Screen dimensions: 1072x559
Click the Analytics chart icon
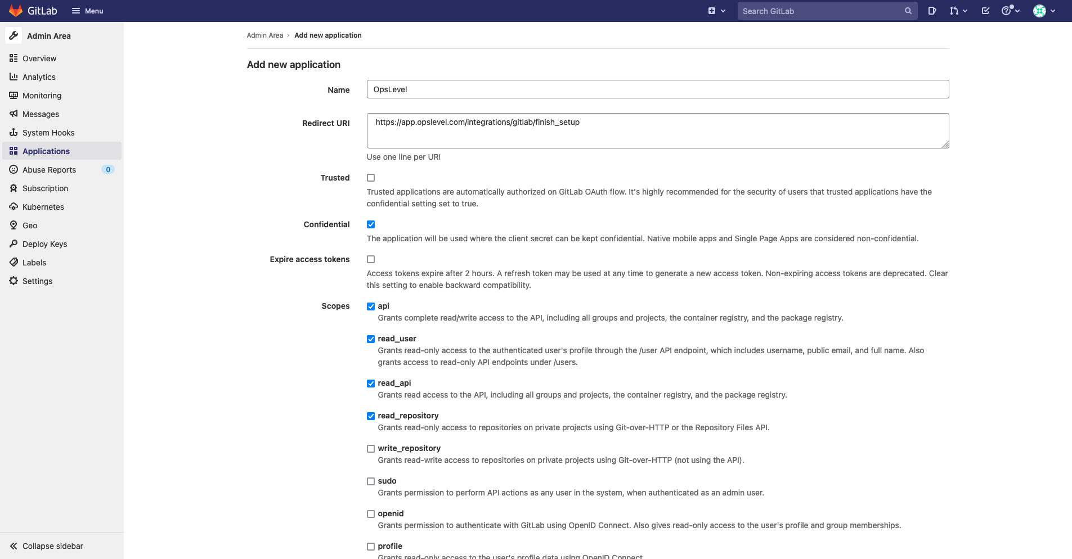[x=14, y=76]
